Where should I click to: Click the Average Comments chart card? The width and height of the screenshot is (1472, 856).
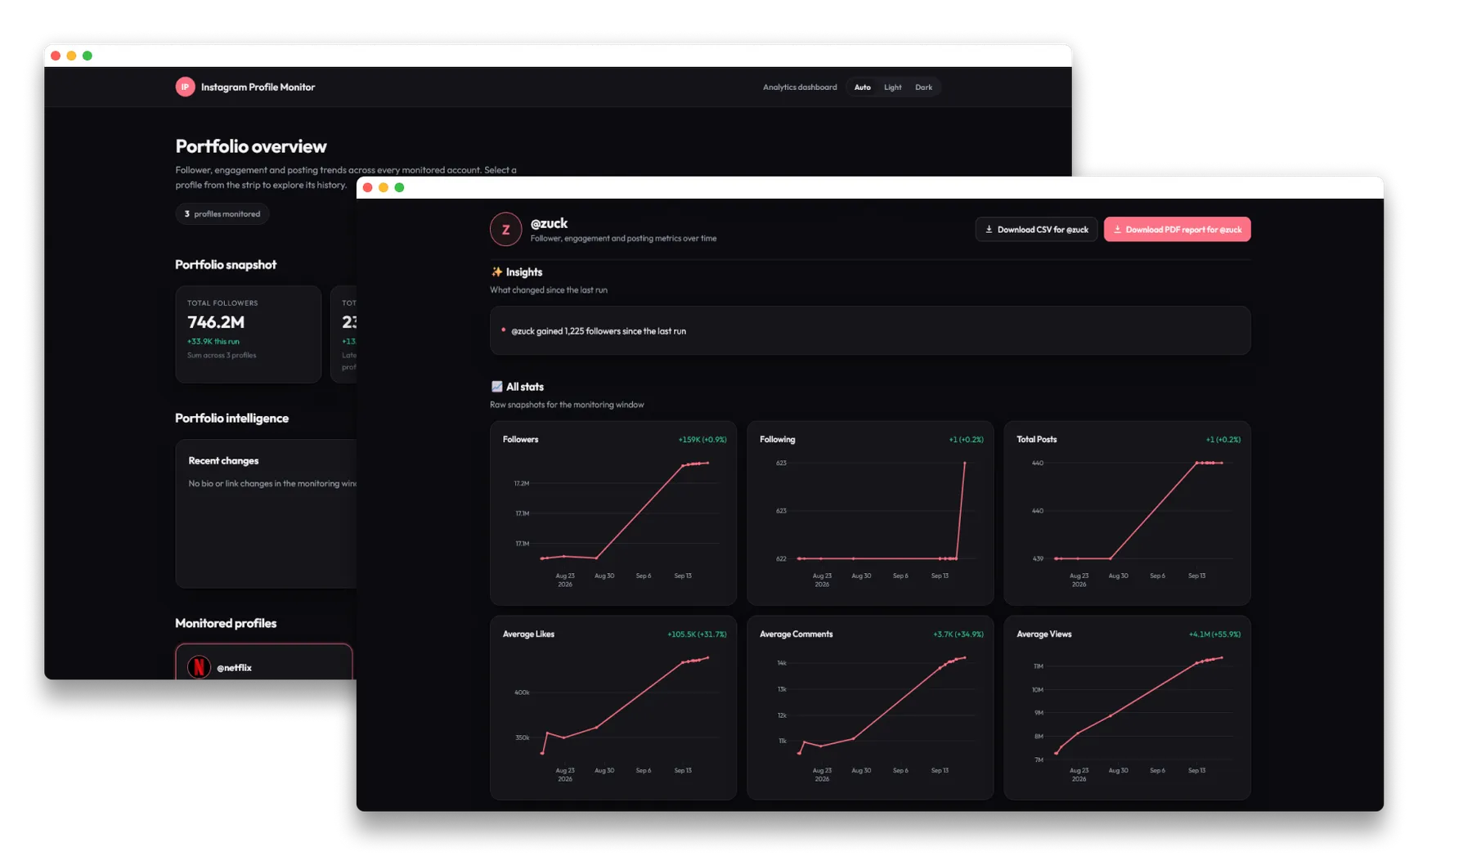[870, 708]
